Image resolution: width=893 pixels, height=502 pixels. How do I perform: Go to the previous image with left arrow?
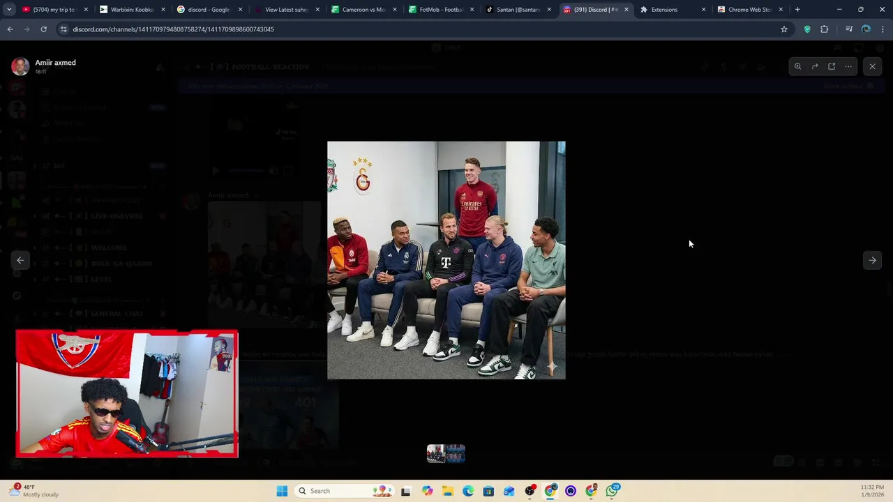(20, 260)
